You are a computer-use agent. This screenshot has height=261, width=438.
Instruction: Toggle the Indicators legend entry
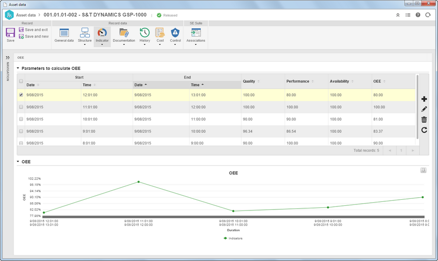tap(233, 238)
